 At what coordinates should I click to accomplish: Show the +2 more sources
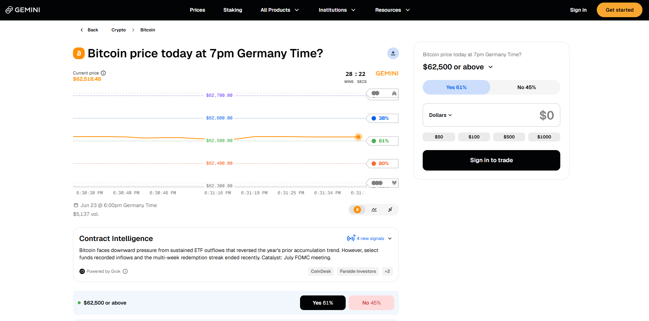(x=387, y=271)
